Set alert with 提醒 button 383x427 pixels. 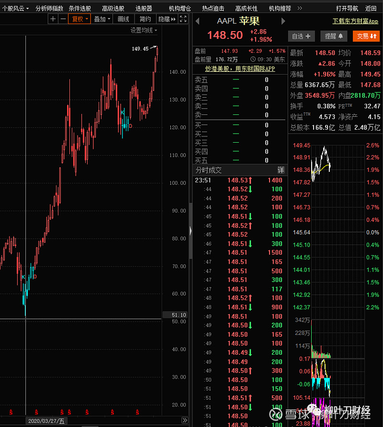334,36
